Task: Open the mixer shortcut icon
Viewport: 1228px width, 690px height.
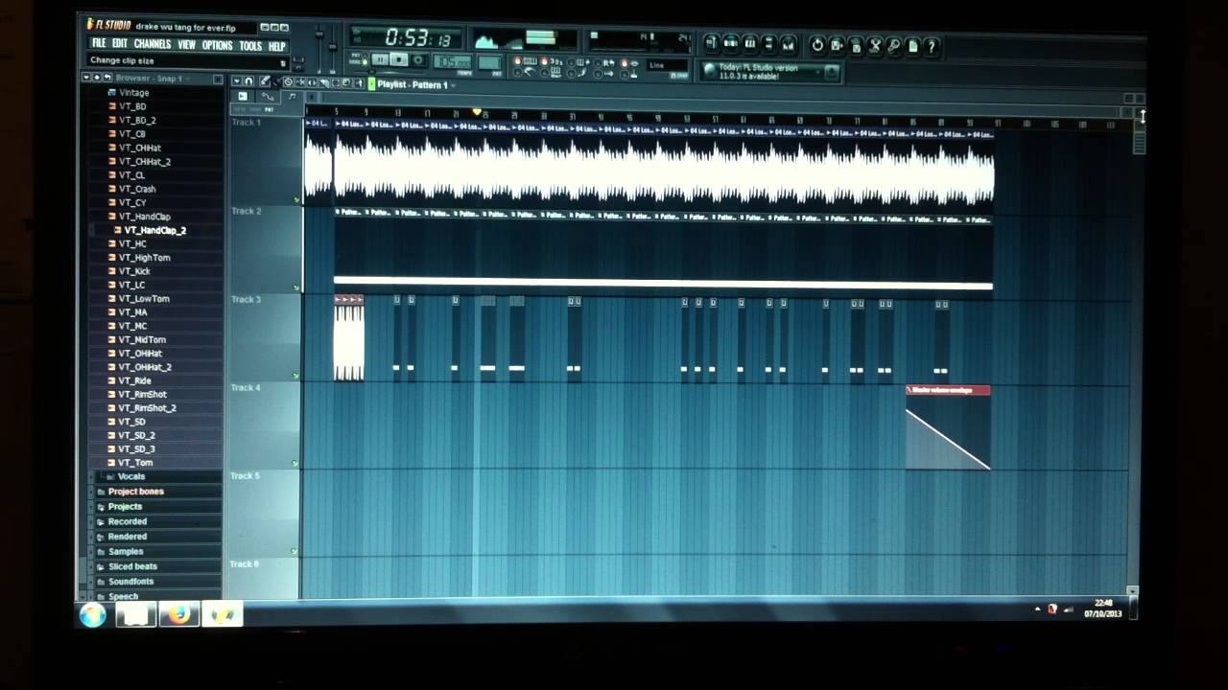Action: pos(789,44)
